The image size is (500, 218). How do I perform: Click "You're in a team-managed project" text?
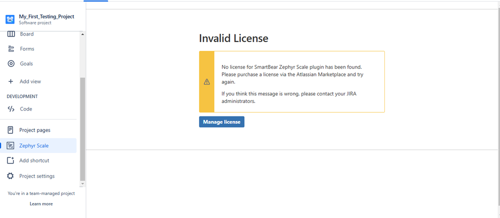41,193
